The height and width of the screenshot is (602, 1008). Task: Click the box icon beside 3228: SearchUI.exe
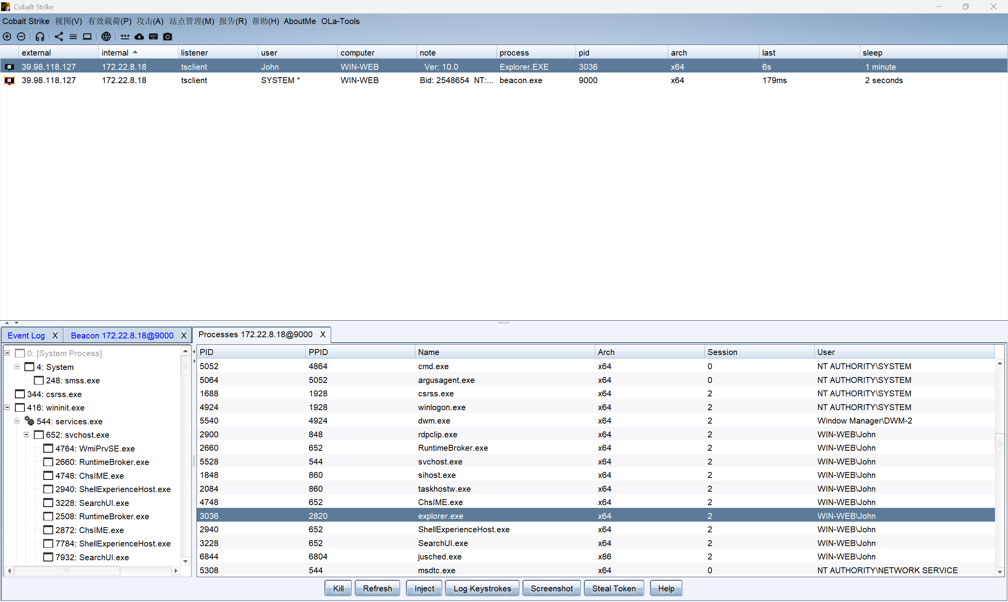point(48,503)
